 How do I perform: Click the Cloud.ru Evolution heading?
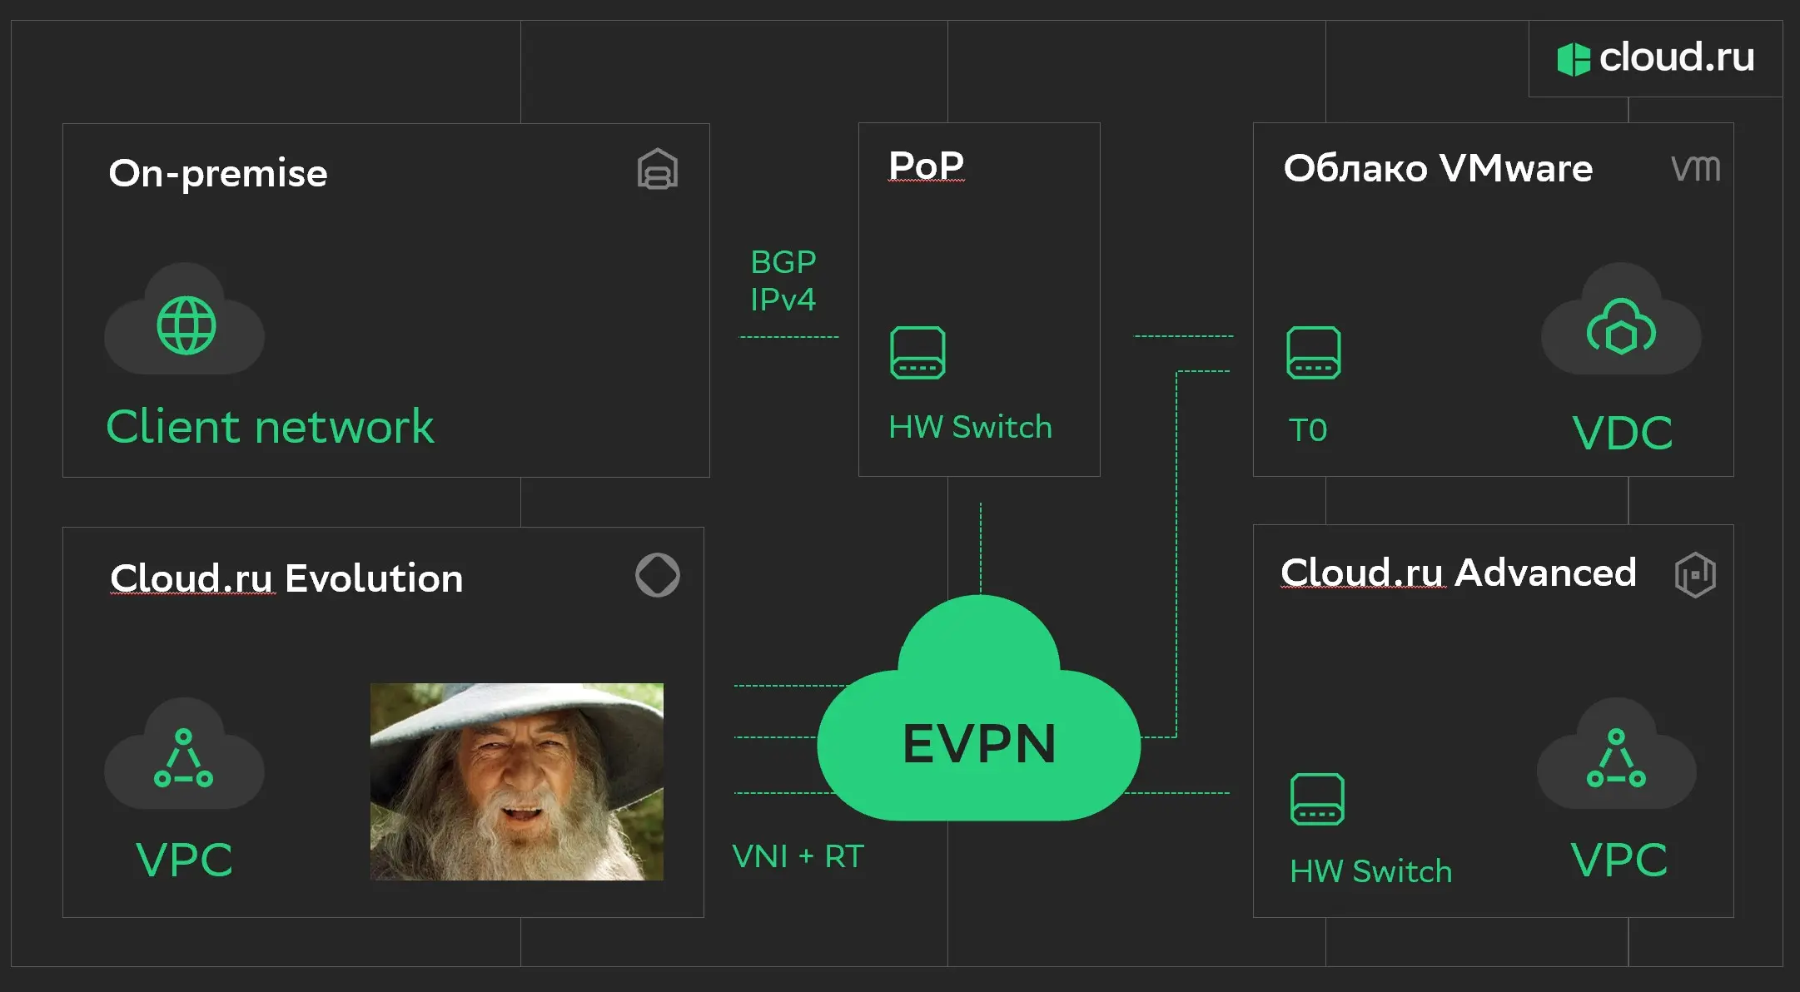pos(286,578)
